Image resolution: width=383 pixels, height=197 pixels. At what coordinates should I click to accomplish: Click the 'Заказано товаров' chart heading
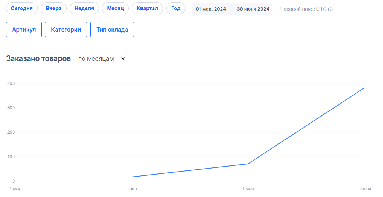(38, 59)
